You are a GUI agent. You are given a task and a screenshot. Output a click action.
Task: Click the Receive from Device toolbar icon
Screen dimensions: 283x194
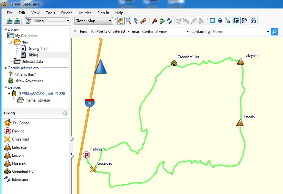tap(17, 21)
